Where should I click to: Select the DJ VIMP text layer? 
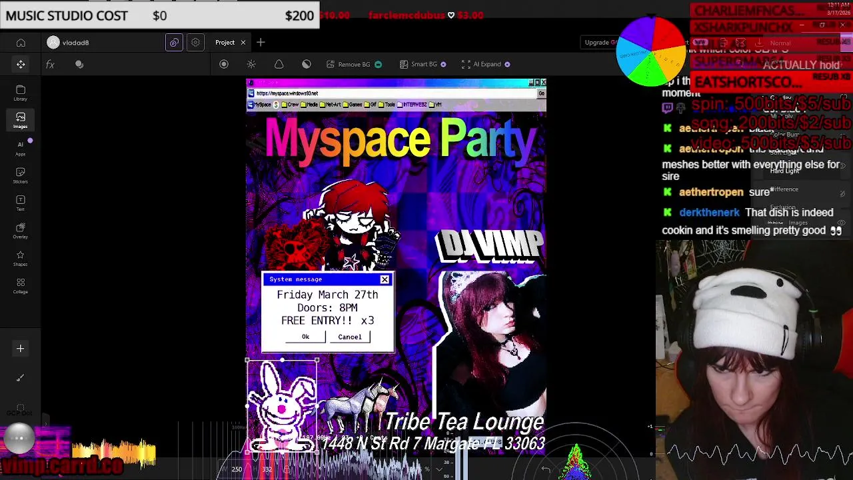pos(490,245)
